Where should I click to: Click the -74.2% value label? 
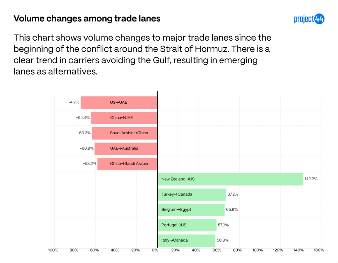pos(73,102)
